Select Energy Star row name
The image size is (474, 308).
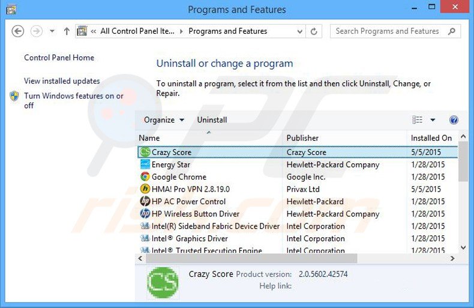[171, 165]
